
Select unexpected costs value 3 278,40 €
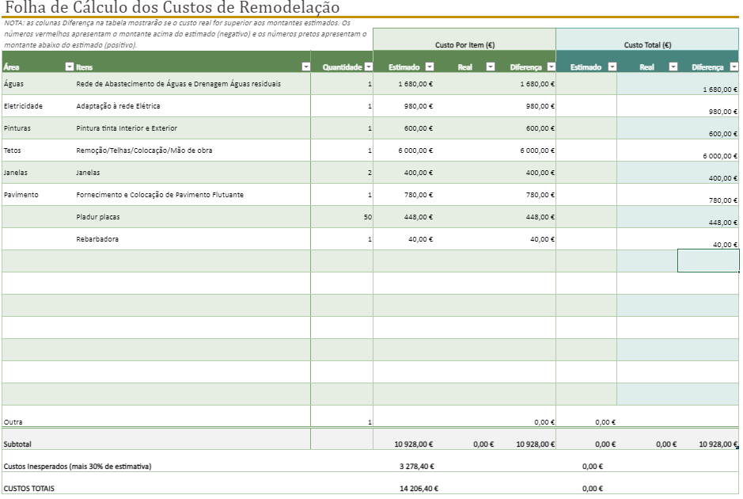(x=417, y=467)
